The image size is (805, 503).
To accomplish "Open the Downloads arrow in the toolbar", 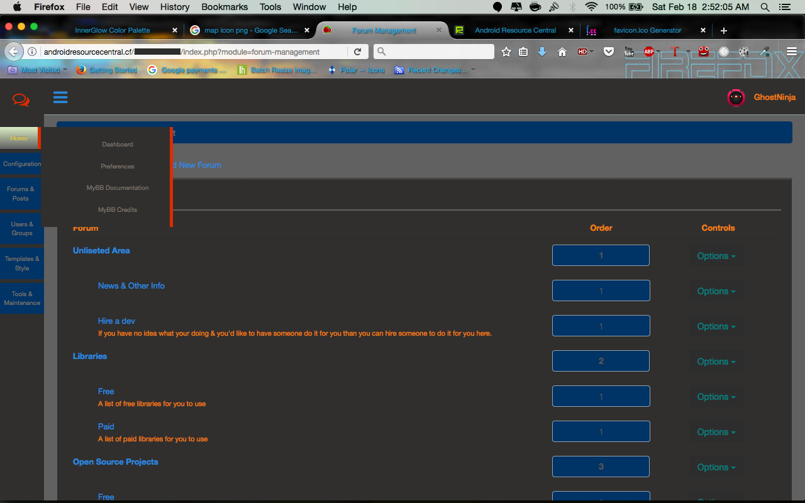I will (x=542, y=52).
